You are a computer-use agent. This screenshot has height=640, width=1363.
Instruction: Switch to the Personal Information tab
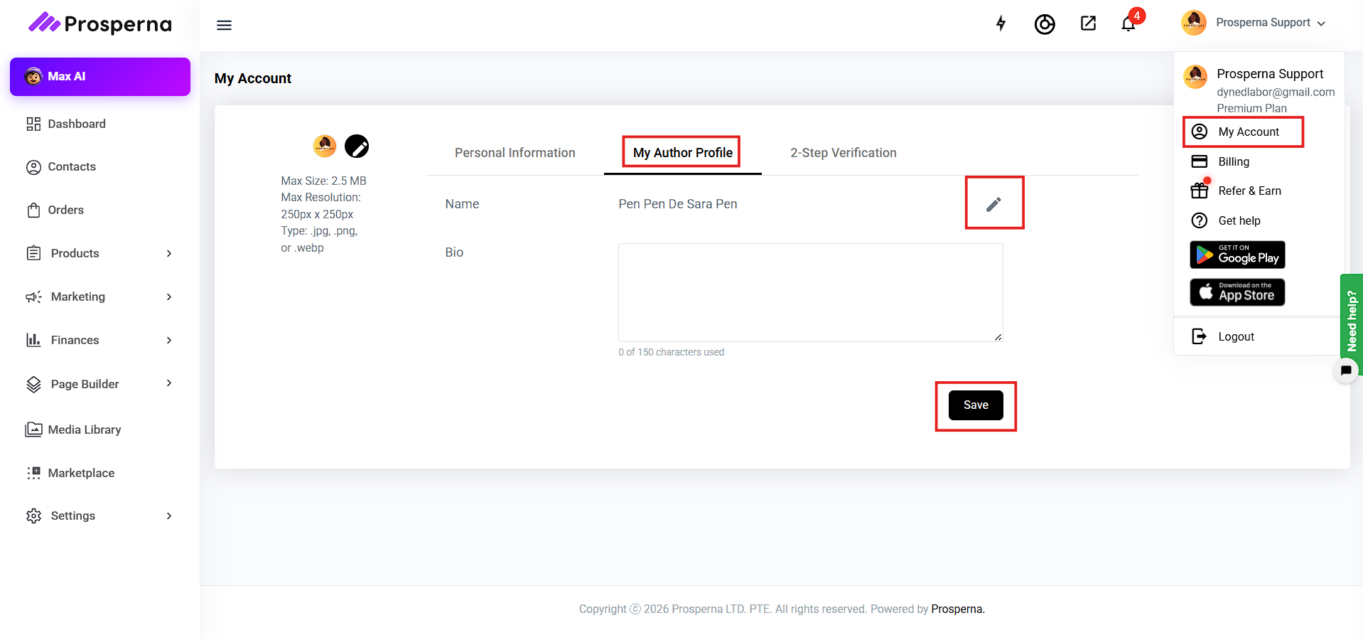click(515, 153)
